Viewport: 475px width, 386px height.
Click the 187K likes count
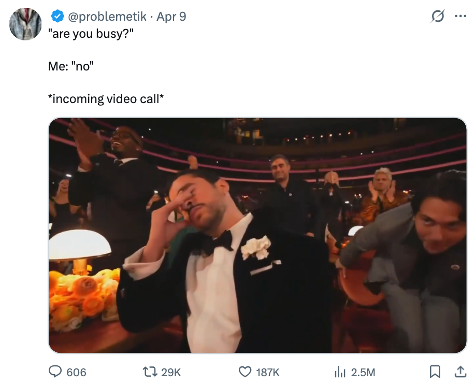coord(268,372)
